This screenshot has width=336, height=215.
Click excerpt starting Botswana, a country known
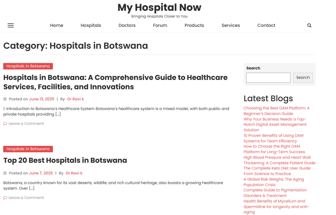[113, 186]
